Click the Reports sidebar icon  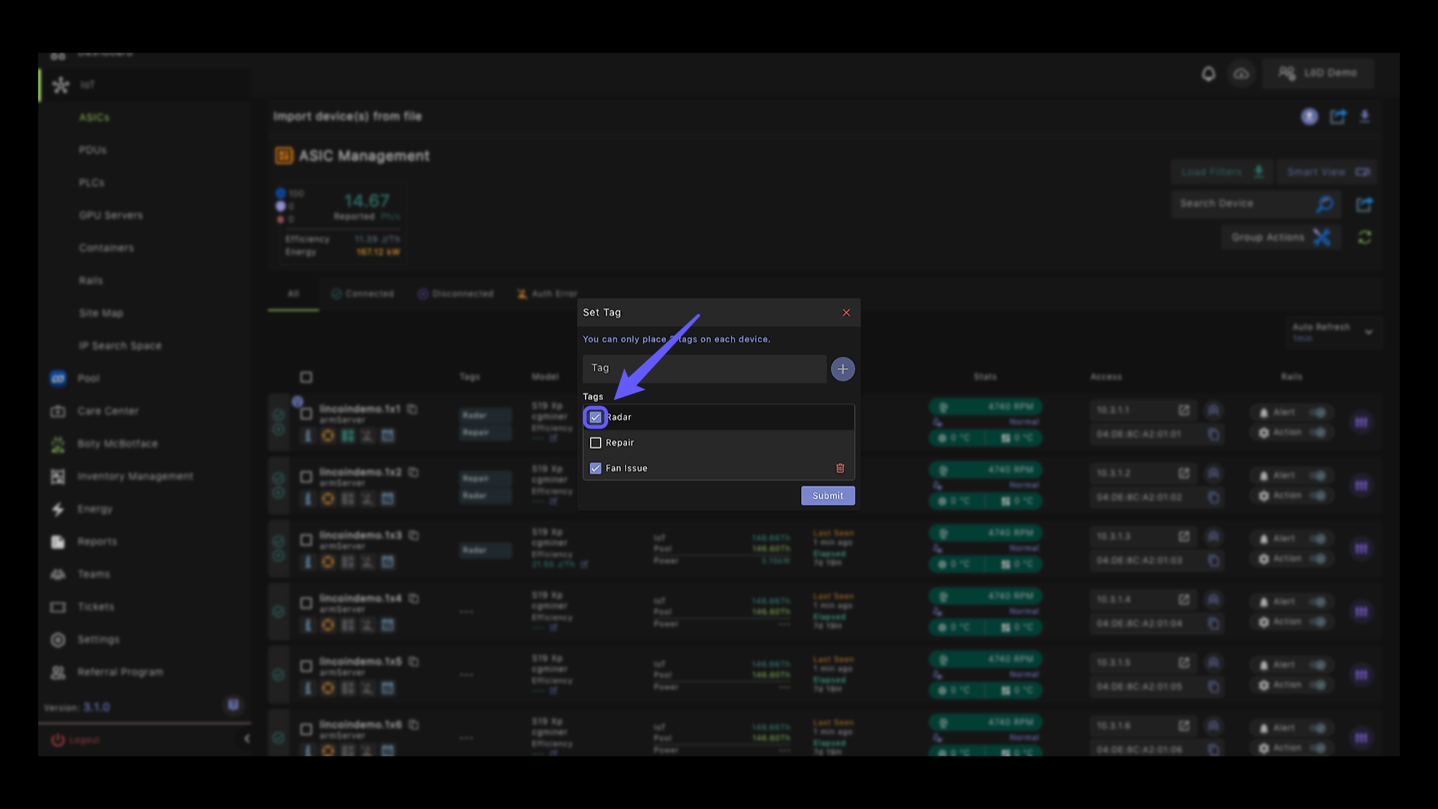(58, 542)
